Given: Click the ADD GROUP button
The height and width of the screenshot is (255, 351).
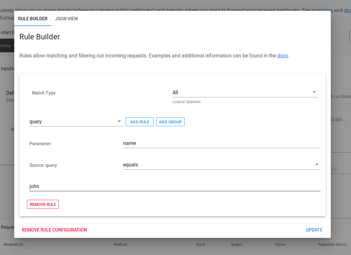Looking at the screenshot, I should pyautogui.click(x=170, y=121).
